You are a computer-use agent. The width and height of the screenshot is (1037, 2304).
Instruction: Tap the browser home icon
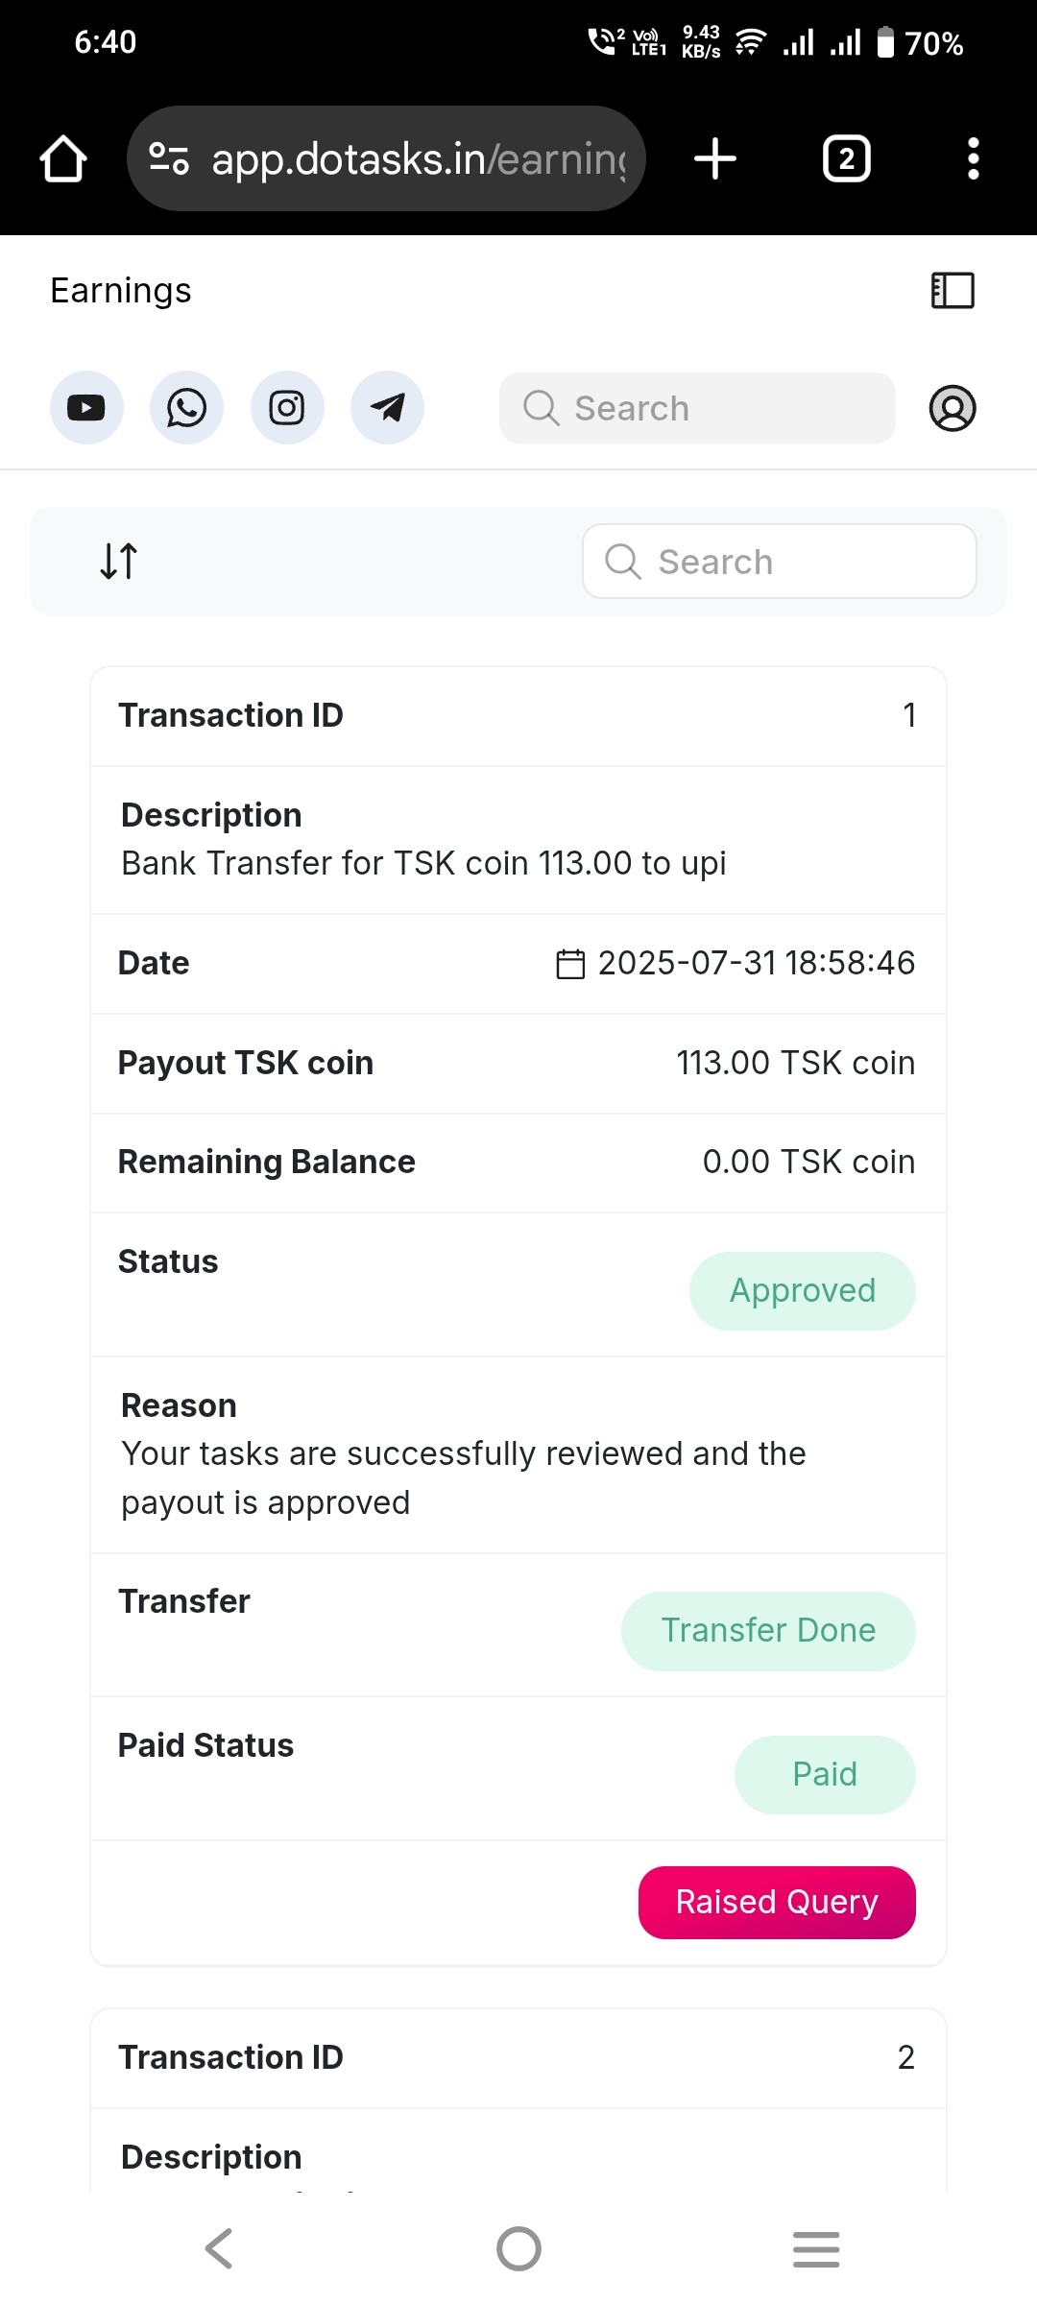63,158
